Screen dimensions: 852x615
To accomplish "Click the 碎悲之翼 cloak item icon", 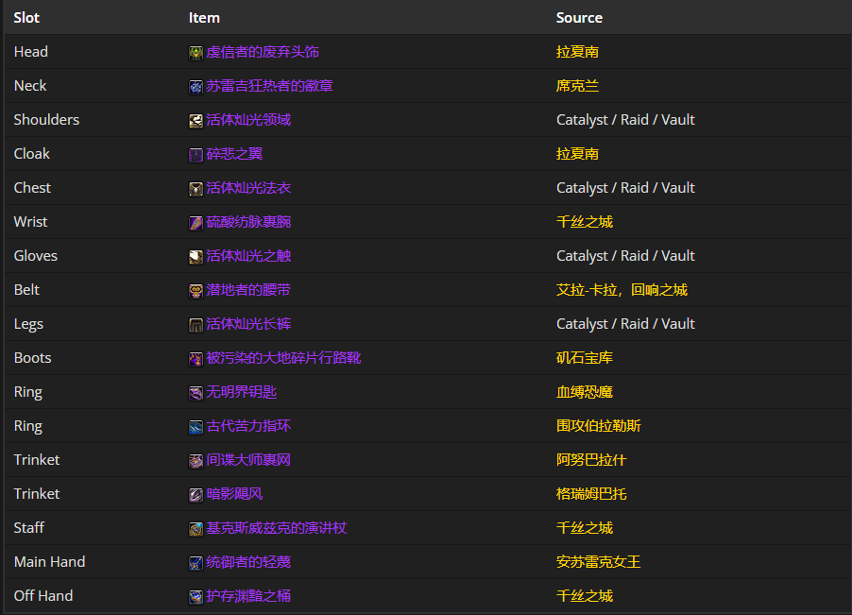I will click(195, 154).
